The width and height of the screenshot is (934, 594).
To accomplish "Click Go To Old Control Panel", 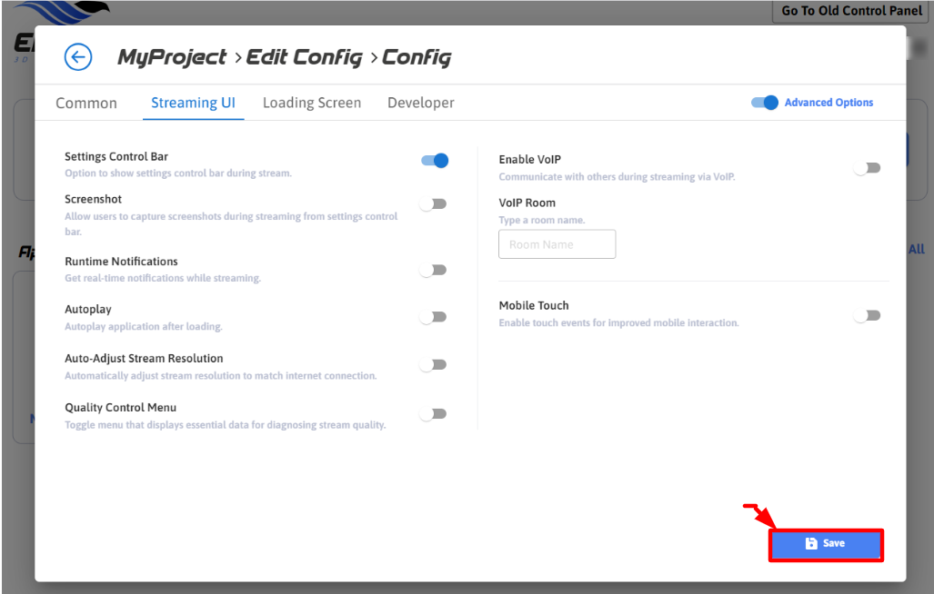I will 851,11.
